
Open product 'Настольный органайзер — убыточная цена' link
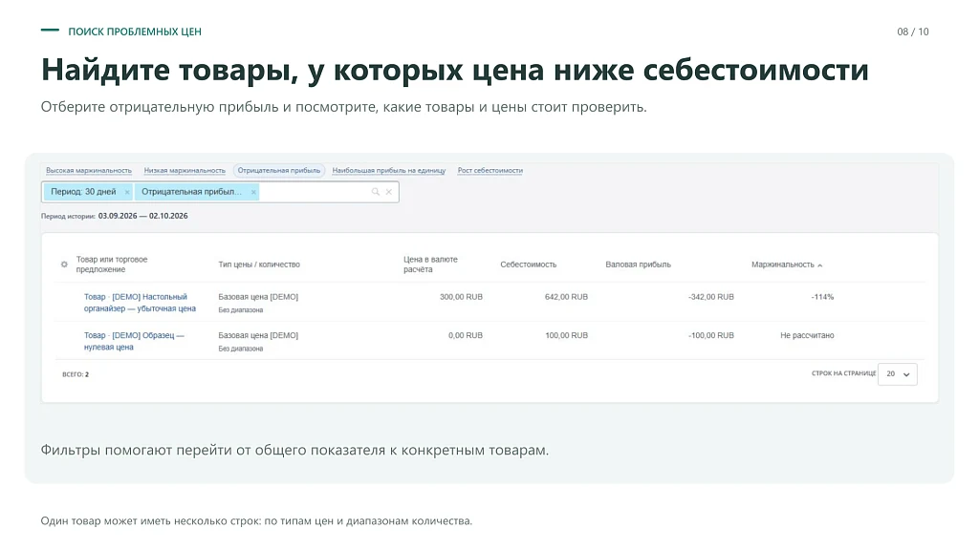[x=140, y=303]
